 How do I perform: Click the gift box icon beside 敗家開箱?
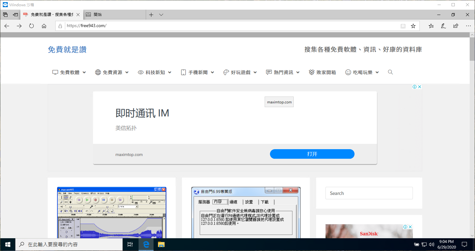[311, 72]
